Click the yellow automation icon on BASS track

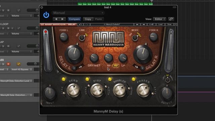[18, 64]
